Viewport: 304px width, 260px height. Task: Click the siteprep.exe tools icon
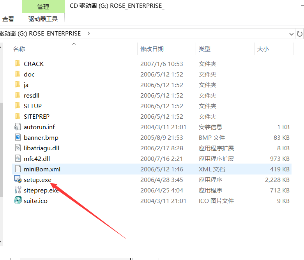pyautogui.click(x=18, y=190)
